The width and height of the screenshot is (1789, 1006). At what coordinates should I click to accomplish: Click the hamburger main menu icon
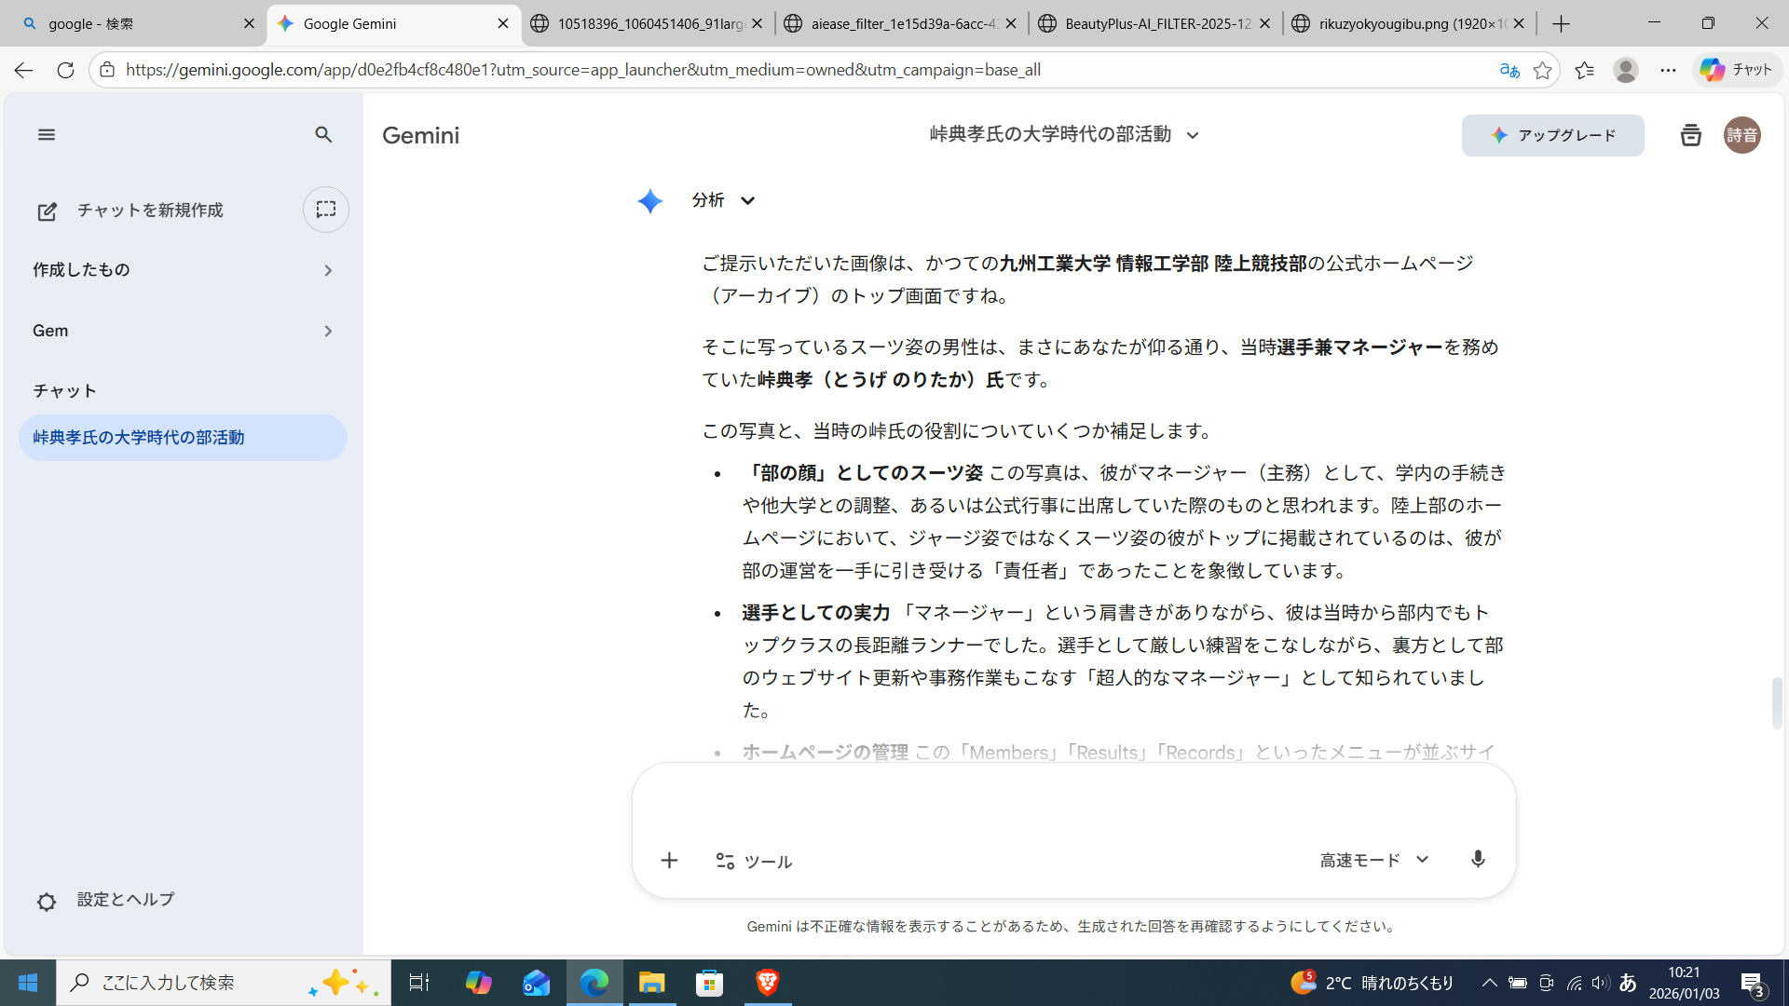pos(47,135)
